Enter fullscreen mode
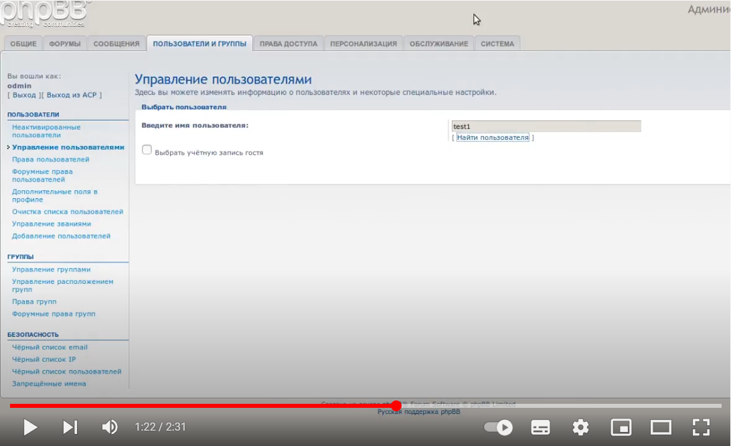731x446 pixels. coord(701,427)
